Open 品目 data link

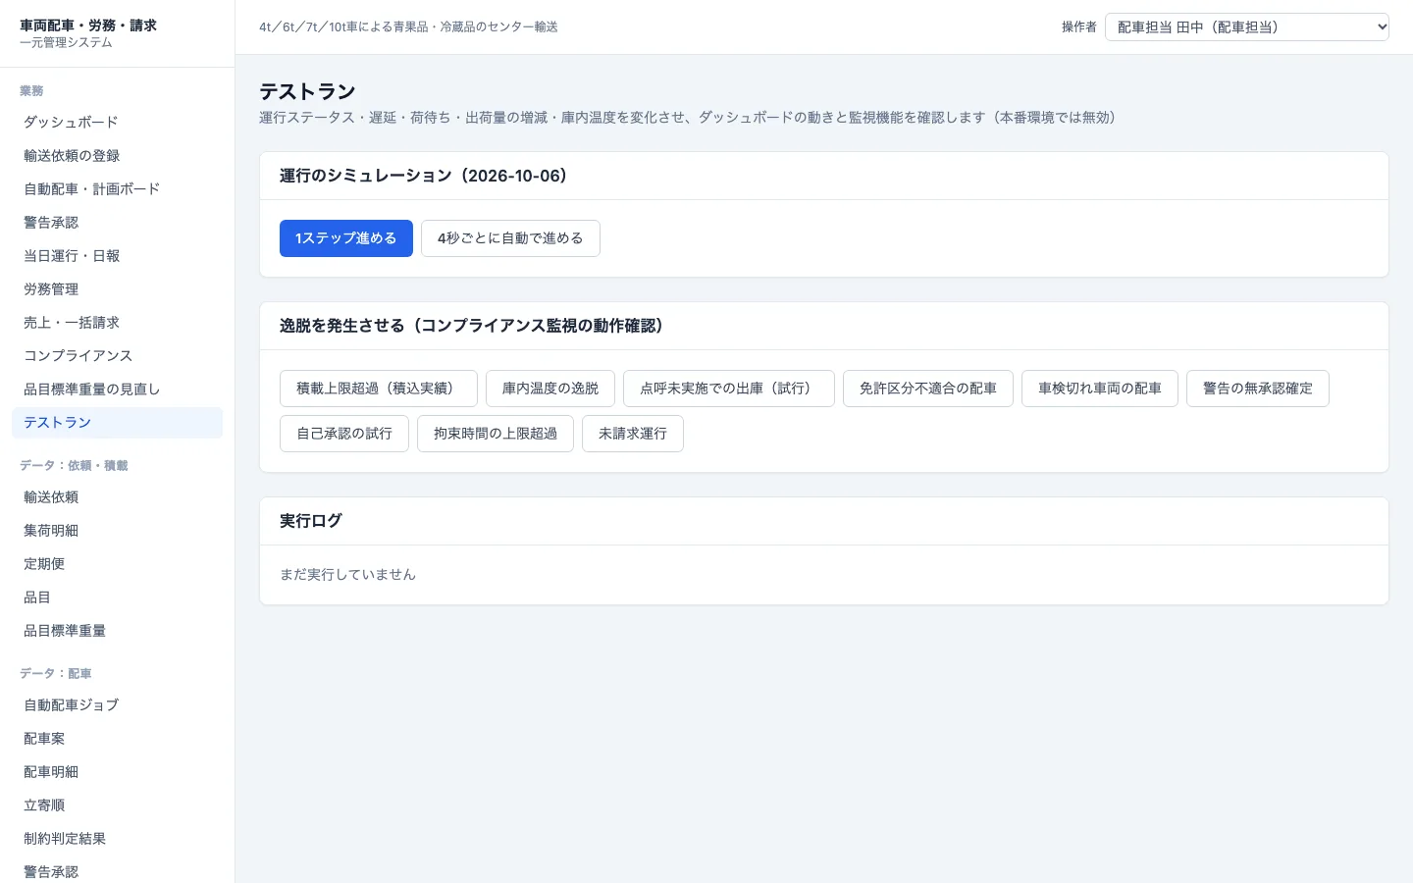point(118,597)
